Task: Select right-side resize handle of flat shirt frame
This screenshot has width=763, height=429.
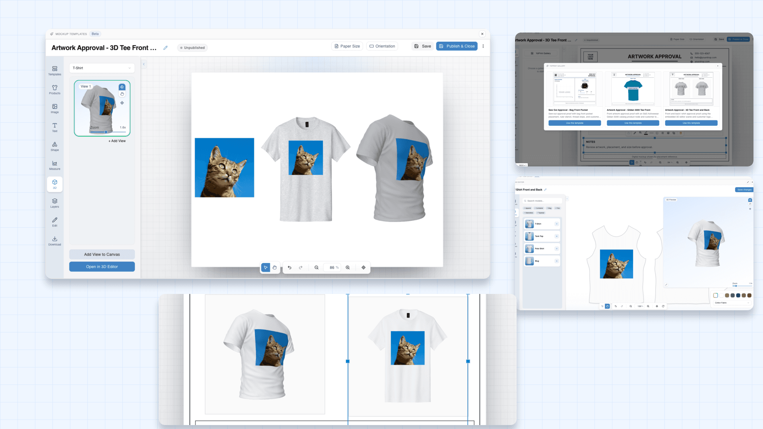Action: point(468,361)
